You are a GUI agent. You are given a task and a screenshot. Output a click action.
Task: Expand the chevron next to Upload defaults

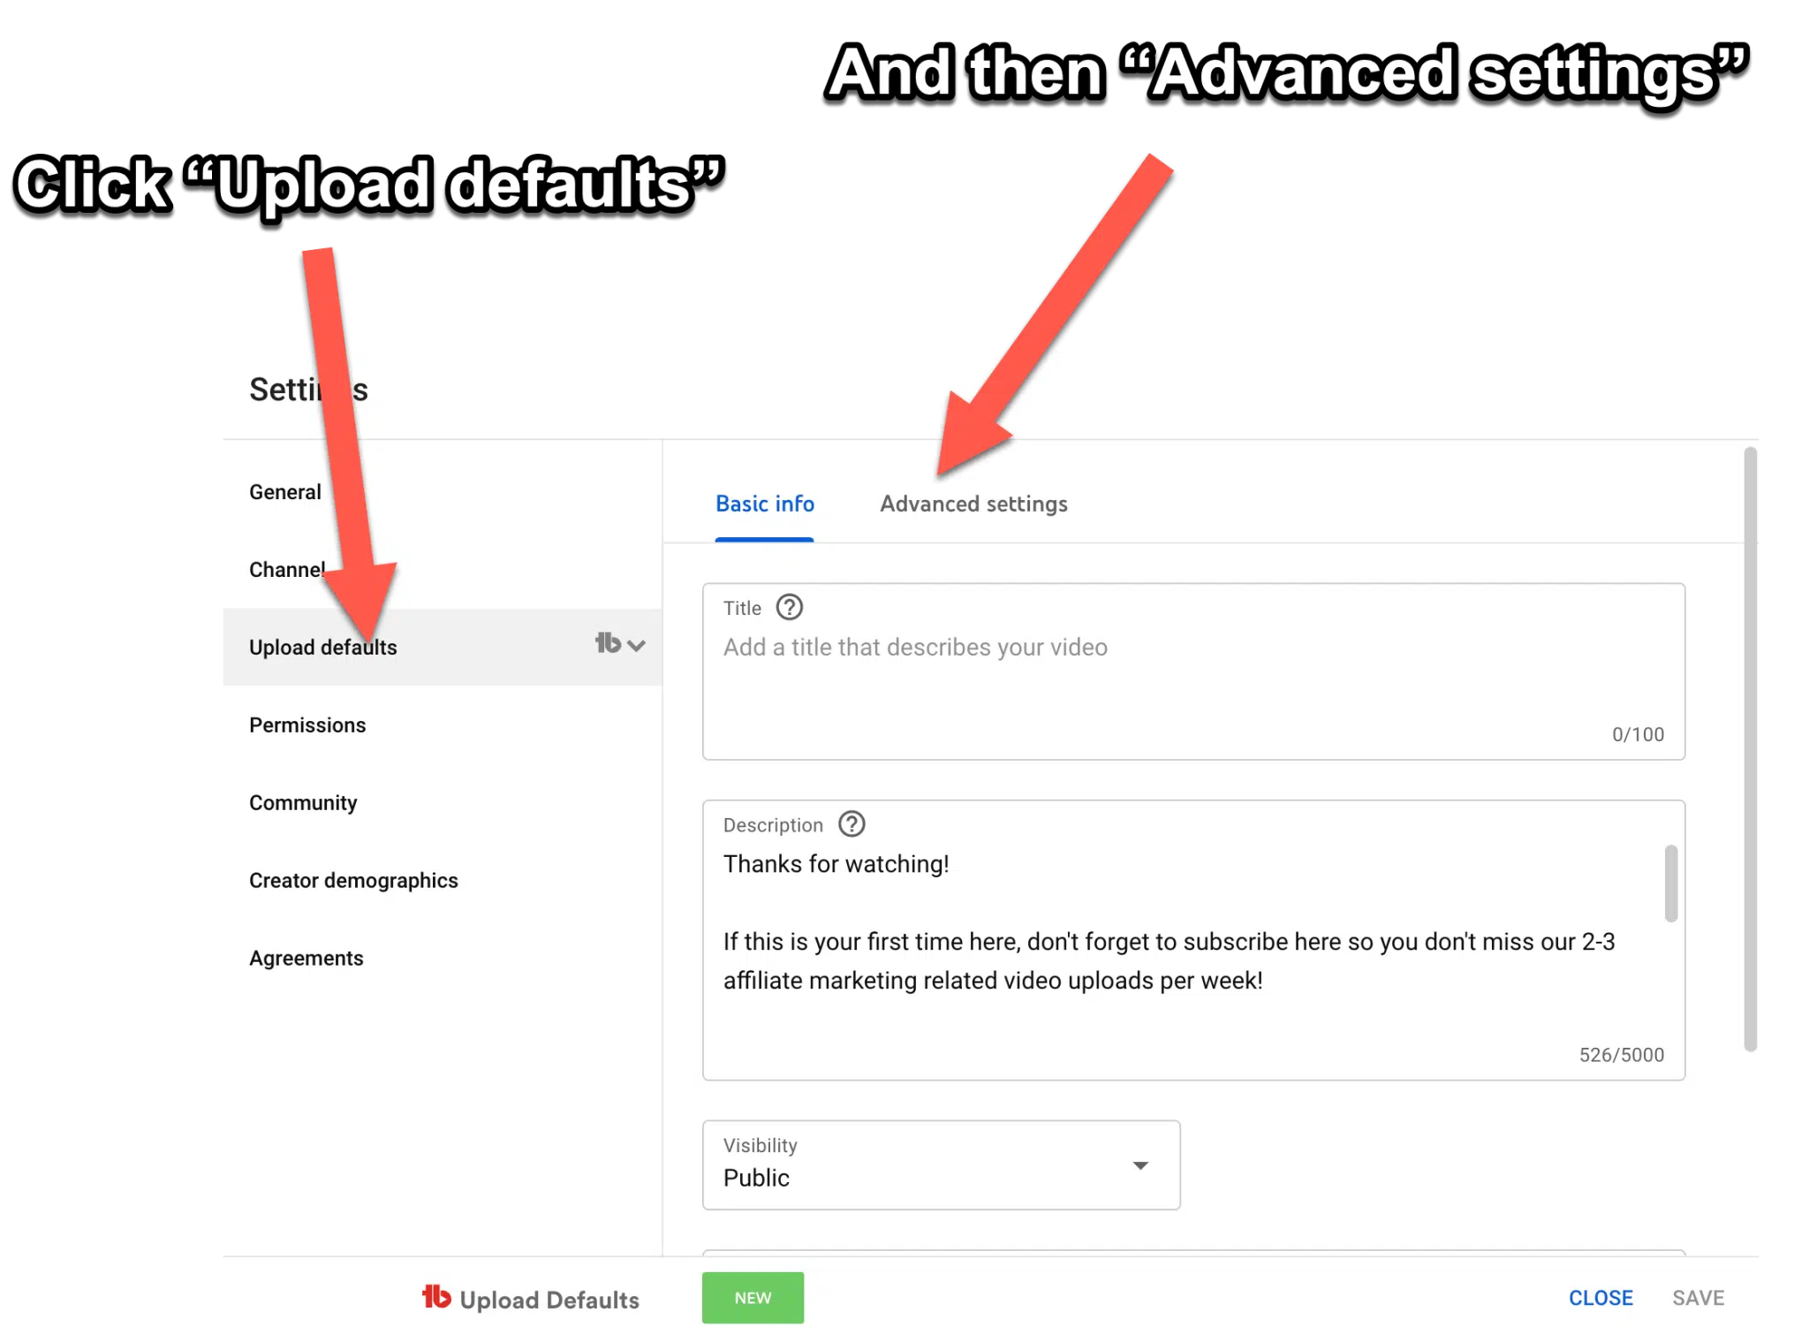637,646
